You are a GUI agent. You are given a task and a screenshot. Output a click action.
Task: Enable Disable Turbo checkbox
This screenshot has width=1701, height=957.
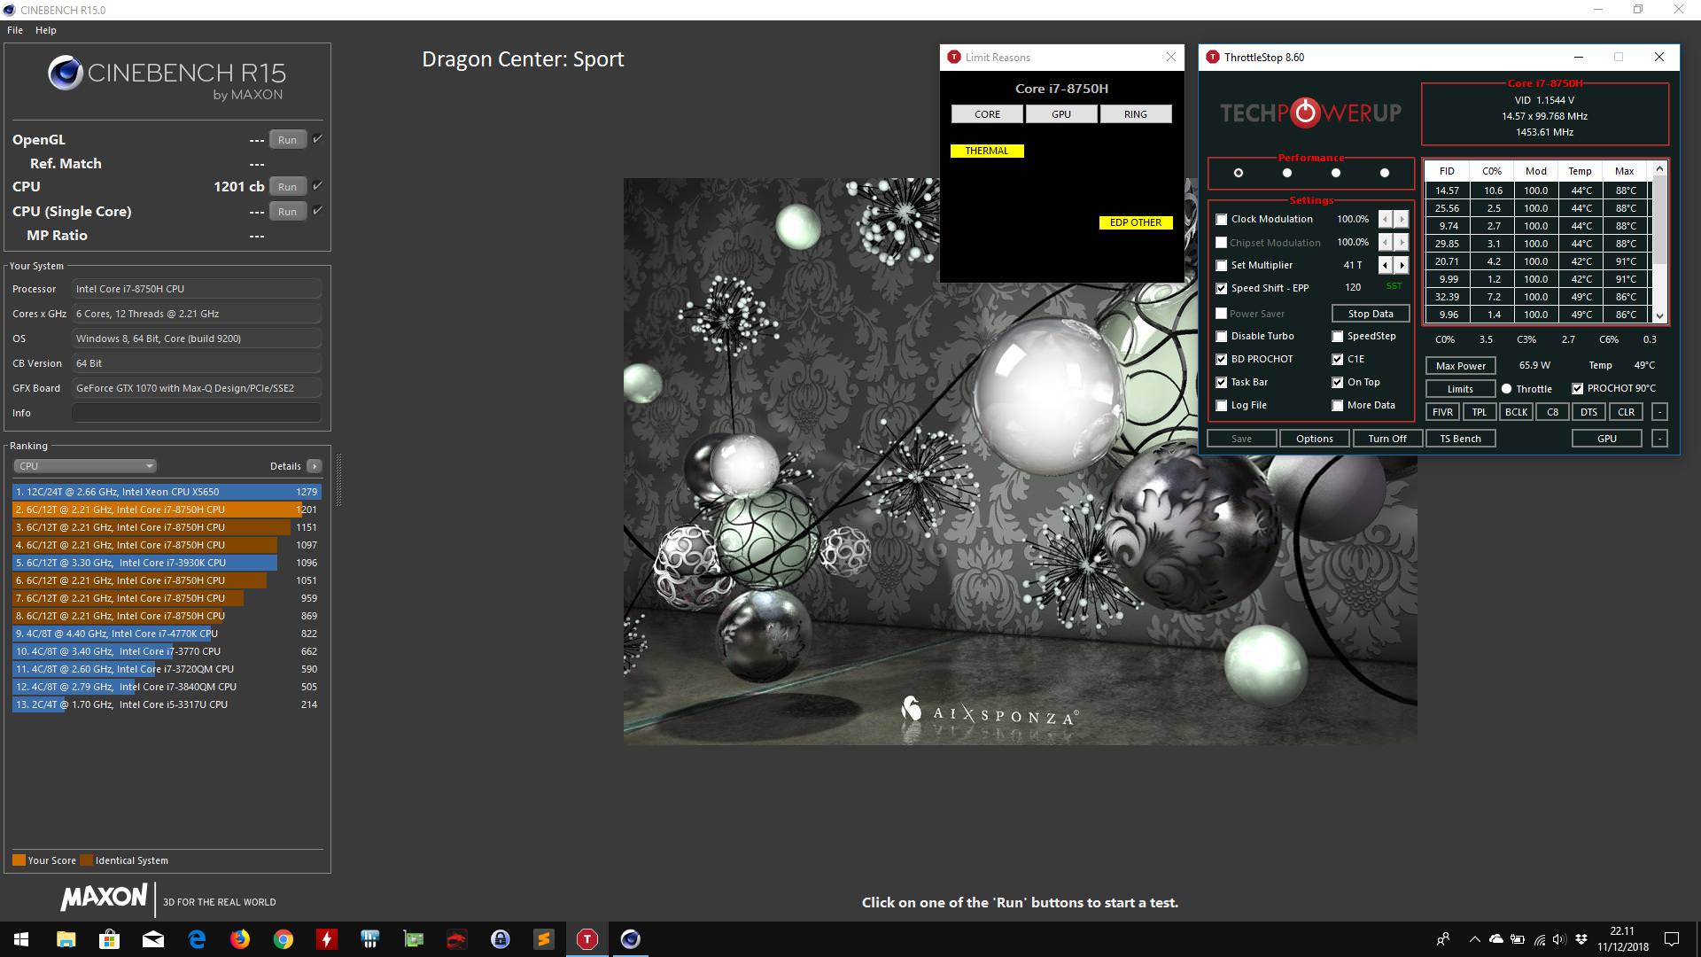coord(1222,337)
